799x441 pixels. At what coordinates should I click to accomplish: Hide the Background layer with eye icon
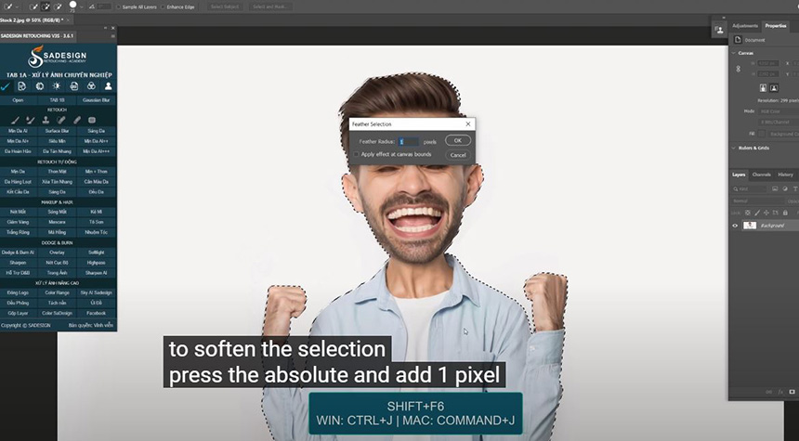click(x=735, y=226)
